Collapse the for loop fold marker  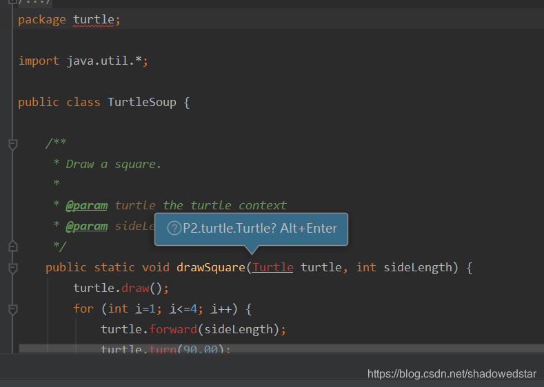[13, 310]
